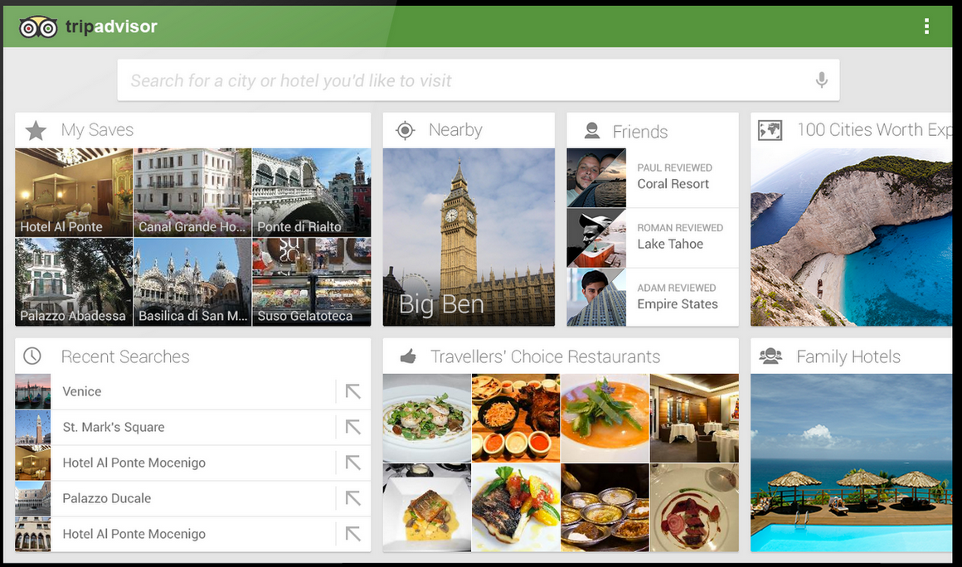Click the Venice gondola thumbnail
962x567 pixels.
click(x=33, y=392)
